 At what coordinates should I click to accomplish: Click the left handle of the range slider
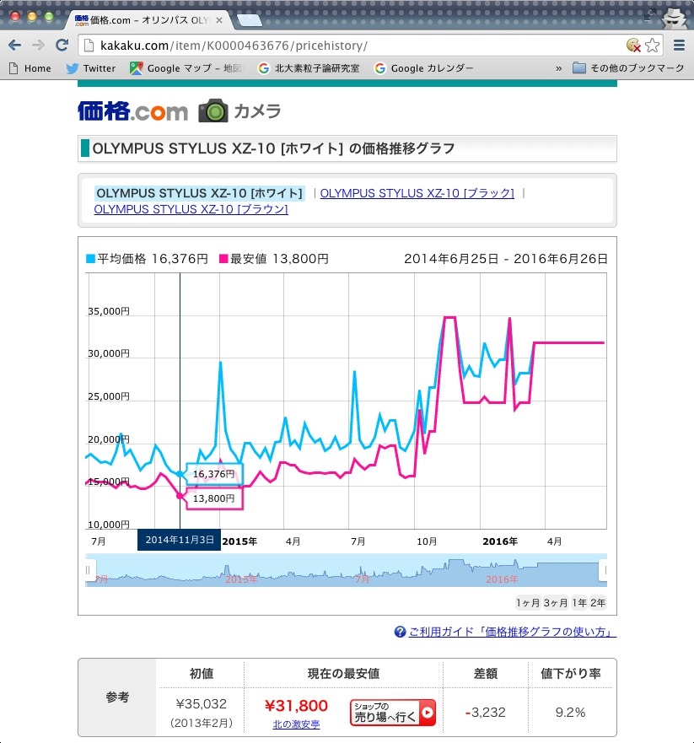[90, 570]
